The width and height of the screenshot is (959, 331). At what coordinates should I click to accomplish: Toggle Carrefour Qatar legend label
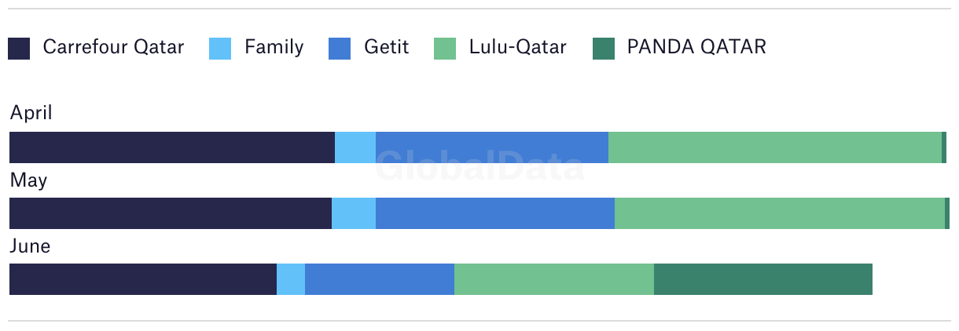tap(113, 47)
